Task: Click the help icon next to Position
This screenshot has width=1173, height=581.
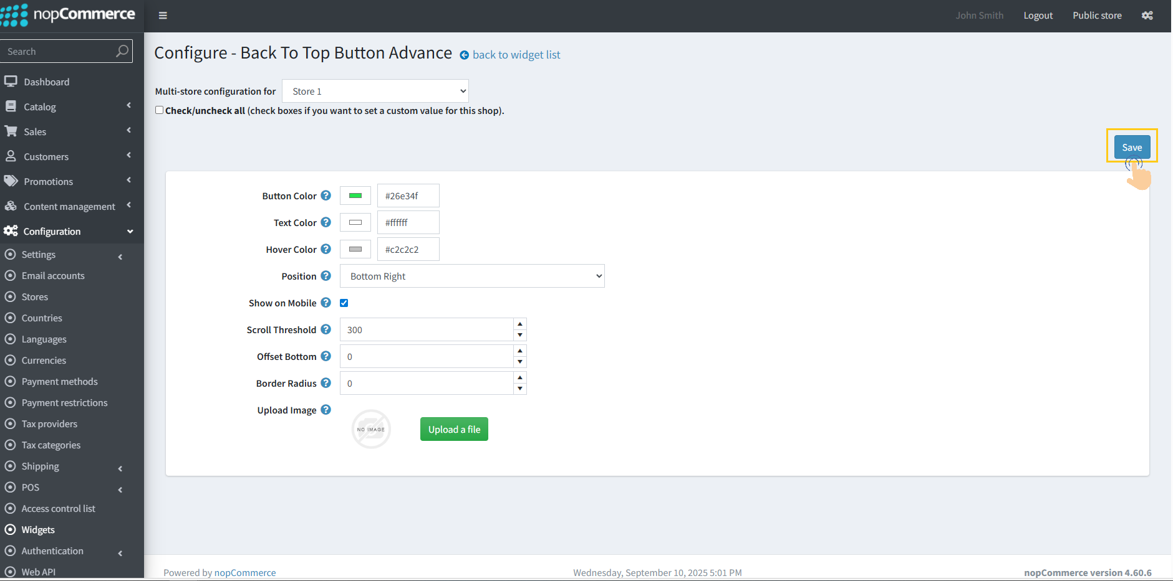Action: [326, 276]
